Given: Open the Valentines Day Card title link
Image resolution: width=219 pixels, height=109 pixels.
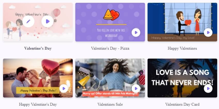Looking at the screenshot, I should point(182,104).
